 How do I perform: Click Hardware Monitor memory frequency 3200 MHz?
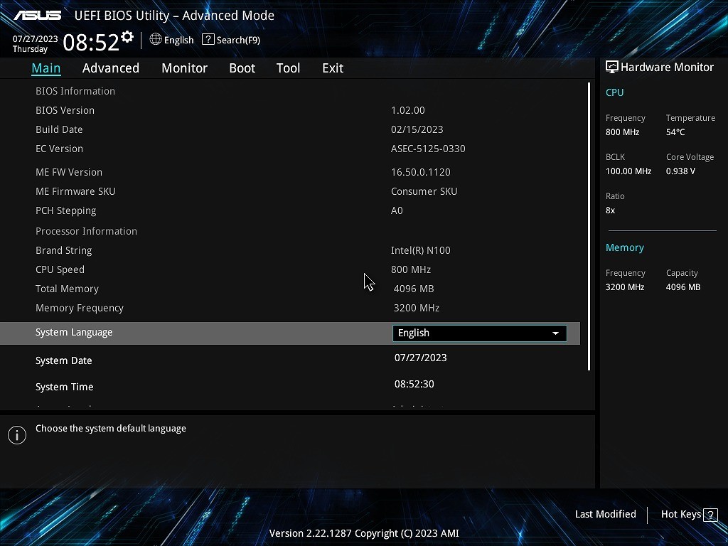(624, 287)
